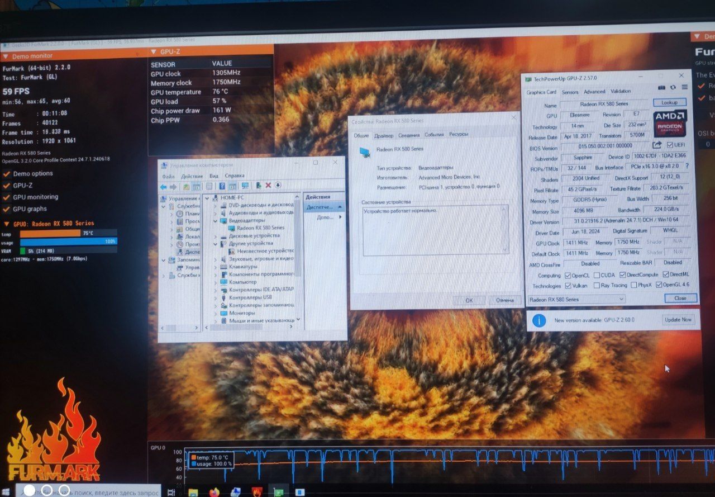Viewport: 715px width, 497px height.
Task: Click OK in the properties dialog
Action: pos(469,301)
